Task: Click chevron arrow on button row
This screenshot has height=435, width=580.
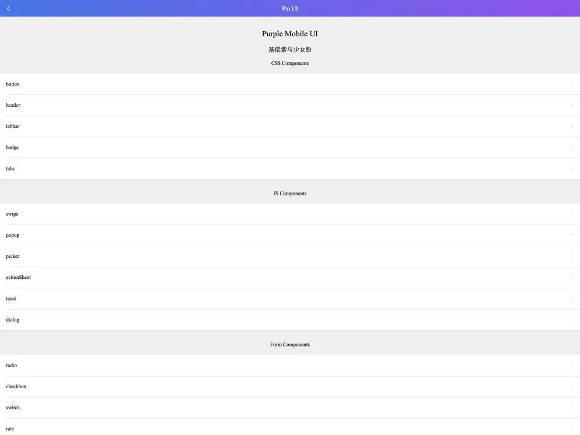Action: click(571, 84)
